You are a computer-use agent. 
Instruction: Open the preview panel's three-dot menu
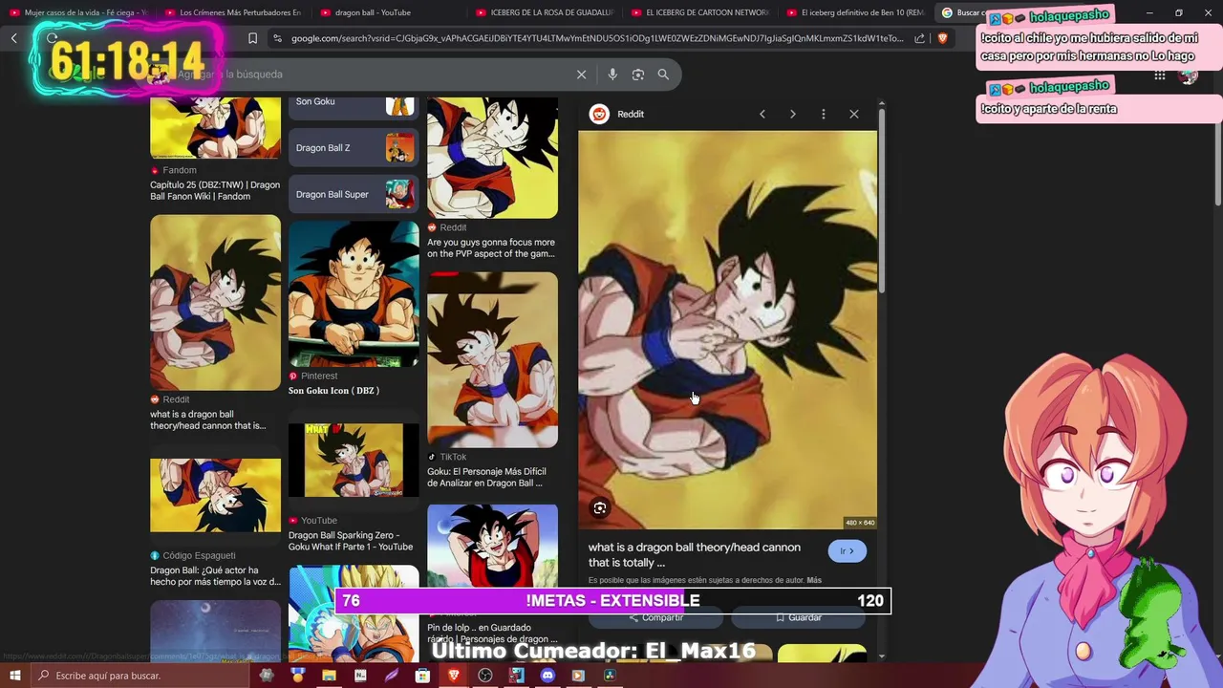(823, 114)
